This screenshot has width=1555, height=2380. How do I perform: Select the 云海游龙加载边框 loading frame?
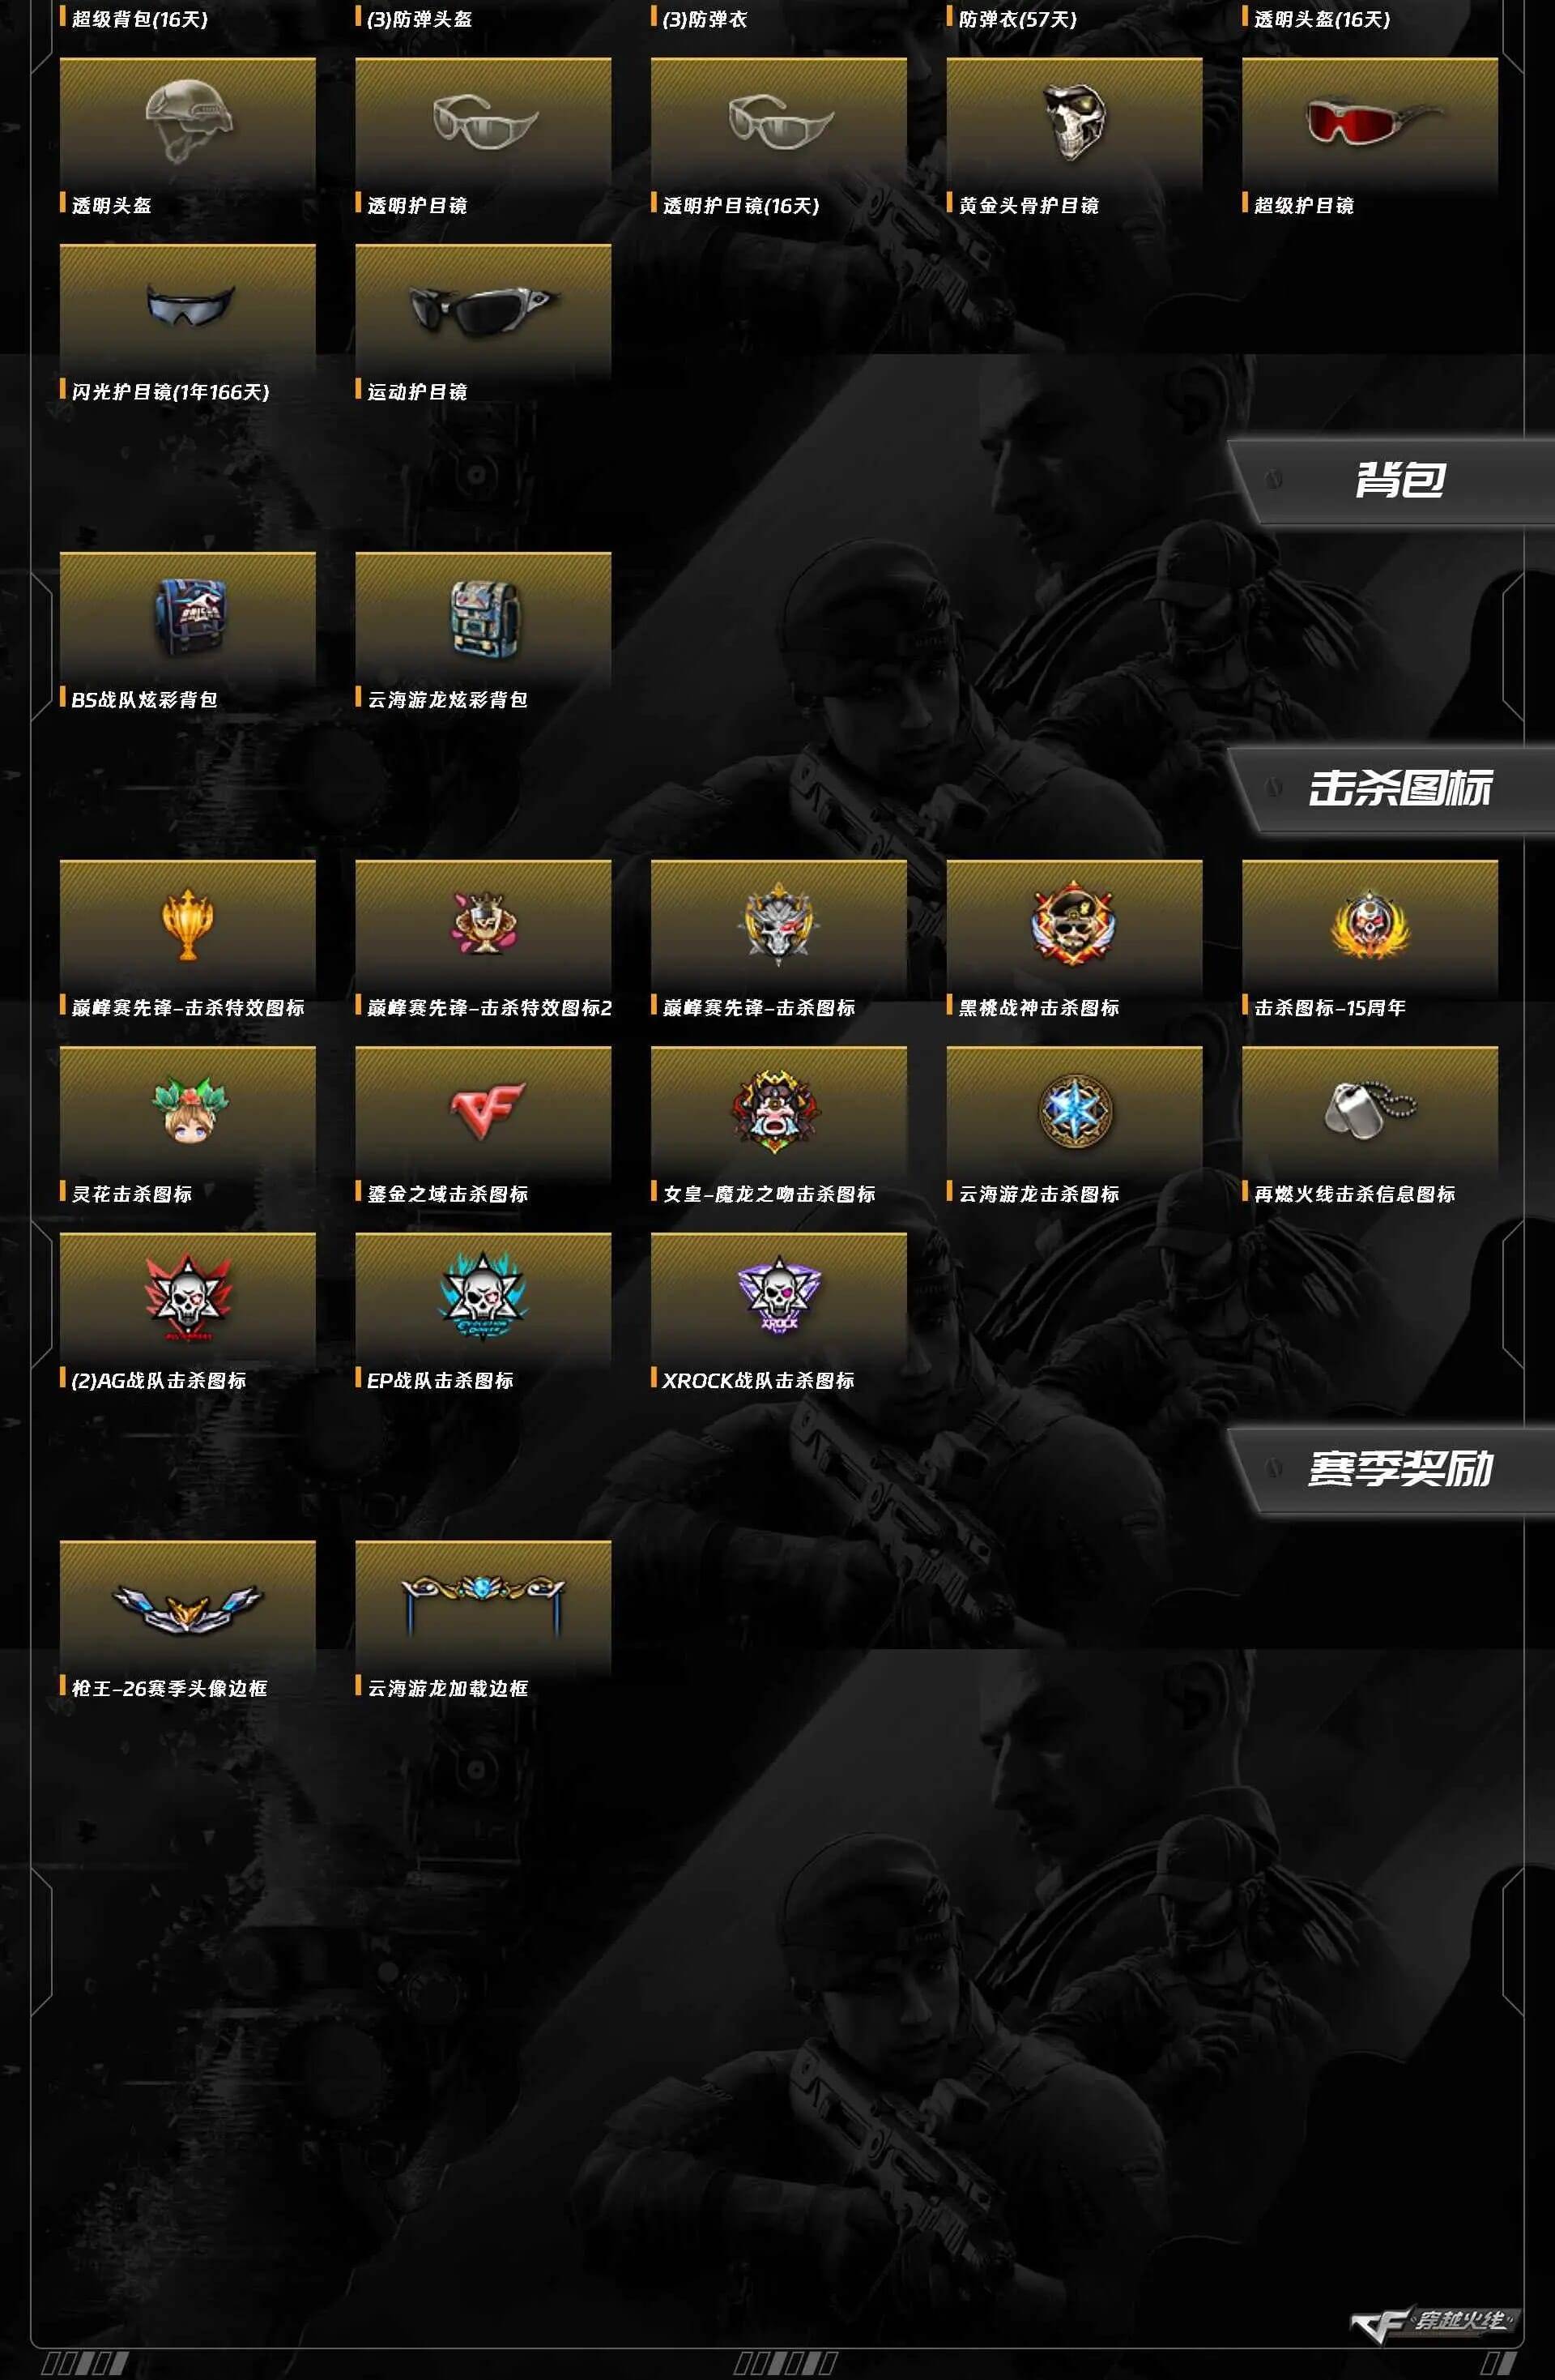coord(483,1605)
